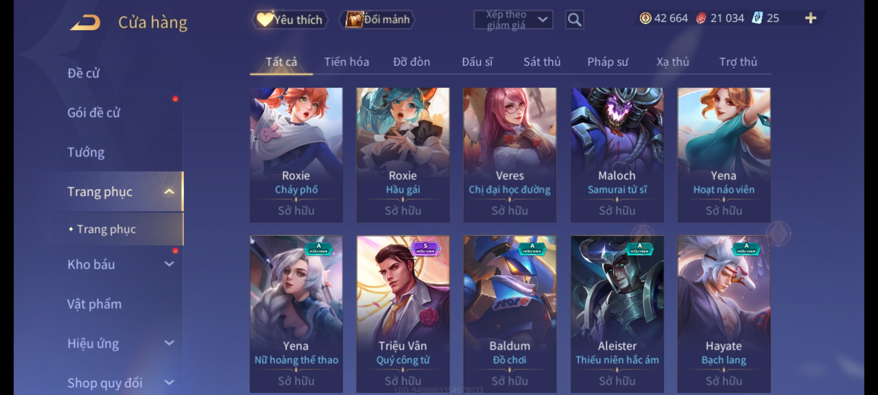Collapse the Trang phục sidebar section

tap(169, 191)
